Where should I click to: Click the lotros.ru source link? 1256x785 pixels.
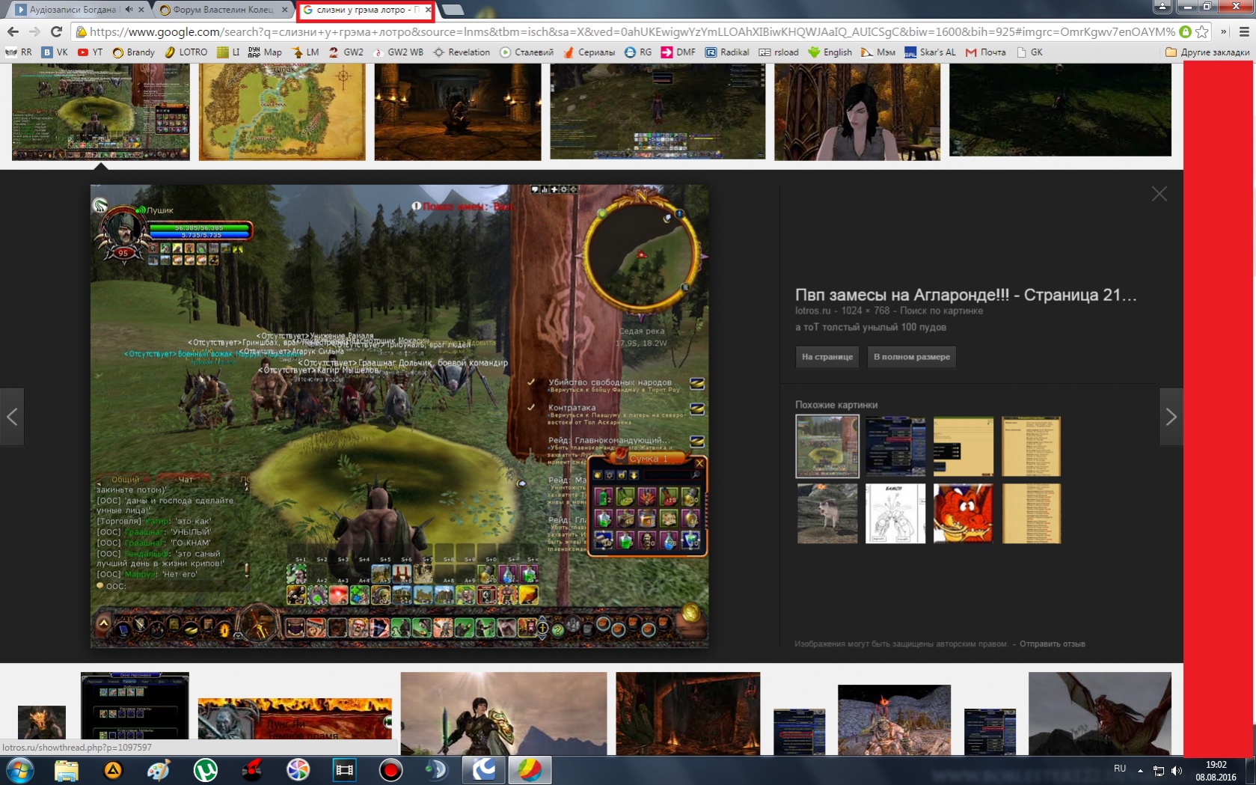[812, 311]
